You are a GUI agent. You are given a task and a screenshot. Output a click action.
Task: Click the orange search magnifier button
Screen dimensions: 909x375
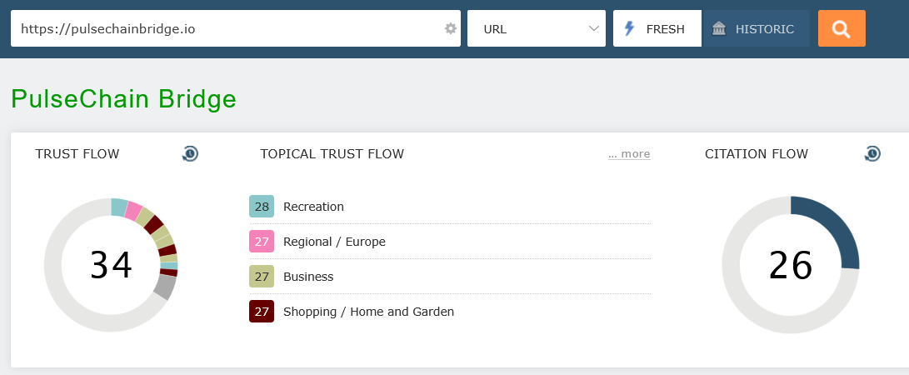click(x=842, y=28)
